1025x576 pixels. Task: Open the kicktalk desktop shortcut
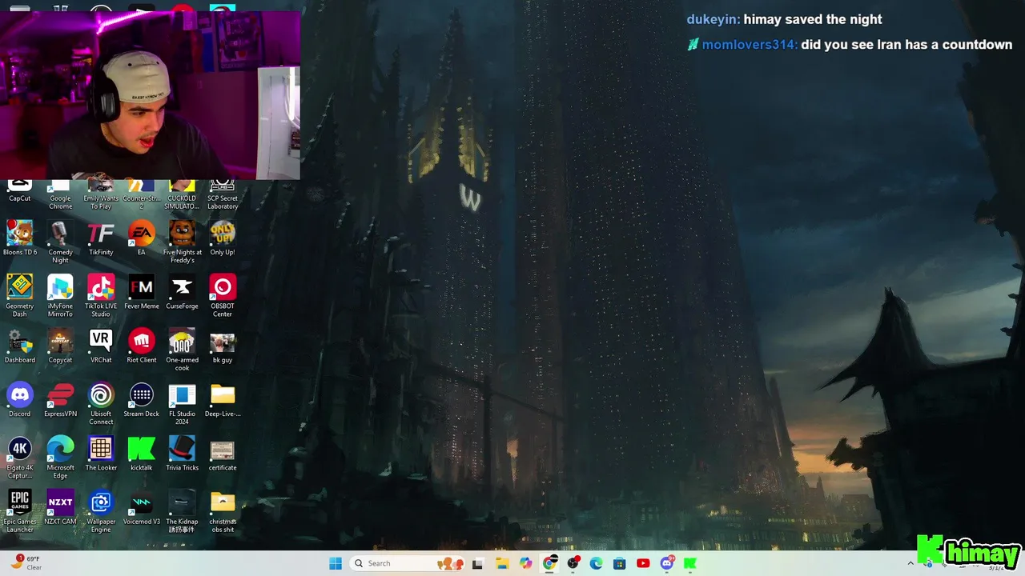coord(142,454)
